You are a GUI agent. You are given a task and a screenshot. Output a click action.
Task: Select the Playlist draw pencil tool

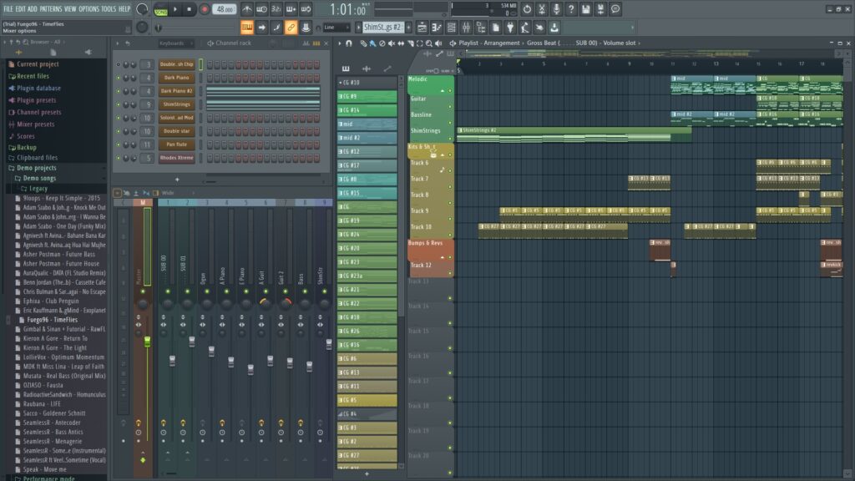[363, 43]
